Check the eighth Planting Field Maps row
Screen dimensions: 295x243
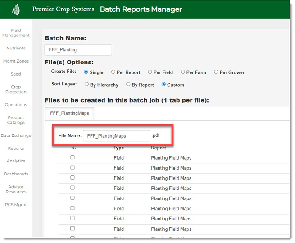(x=73, y=229)
